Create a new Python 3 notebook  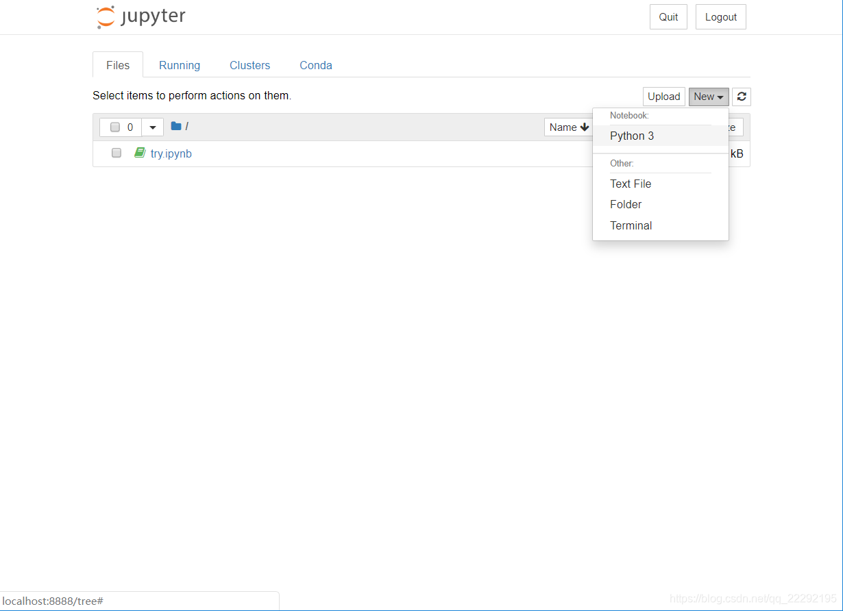[x=632, y=136]
